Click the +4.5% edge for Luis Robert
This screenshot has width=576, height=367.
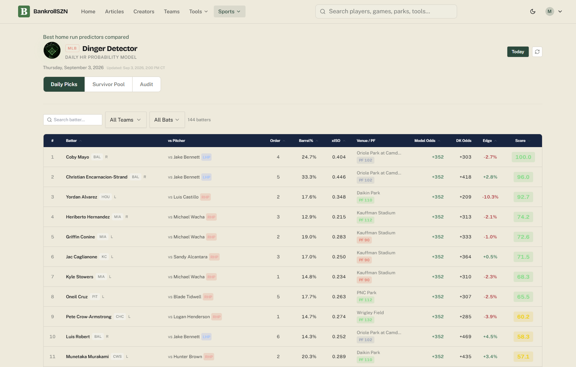(x=490, y=337)
